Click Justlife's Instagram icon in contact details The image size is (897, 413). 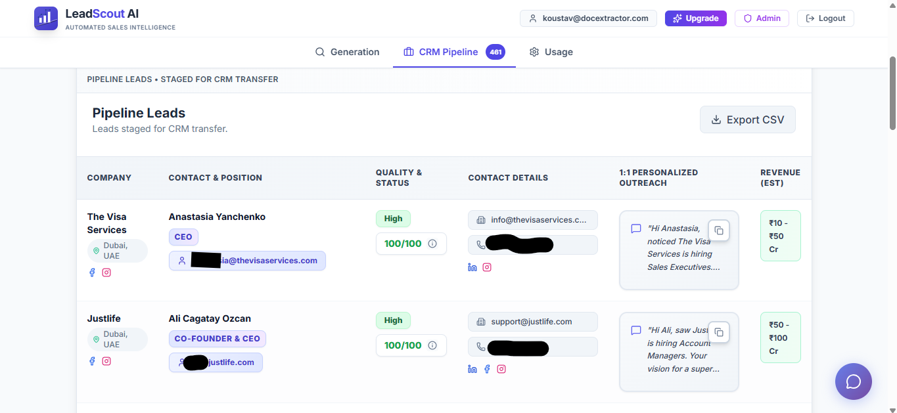[501, 369]
